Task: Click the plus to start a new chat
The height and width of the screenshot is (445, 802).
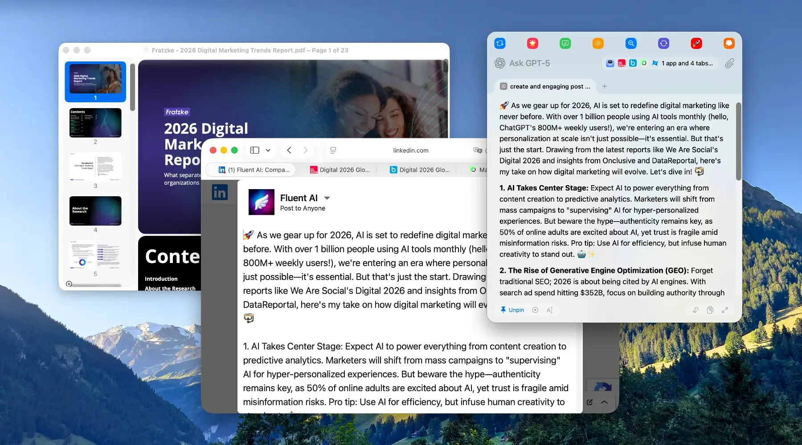Action: (604, 86)
